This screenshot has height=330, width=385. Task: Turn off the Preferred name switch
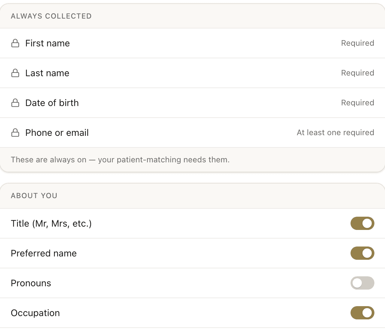point(362,253)
